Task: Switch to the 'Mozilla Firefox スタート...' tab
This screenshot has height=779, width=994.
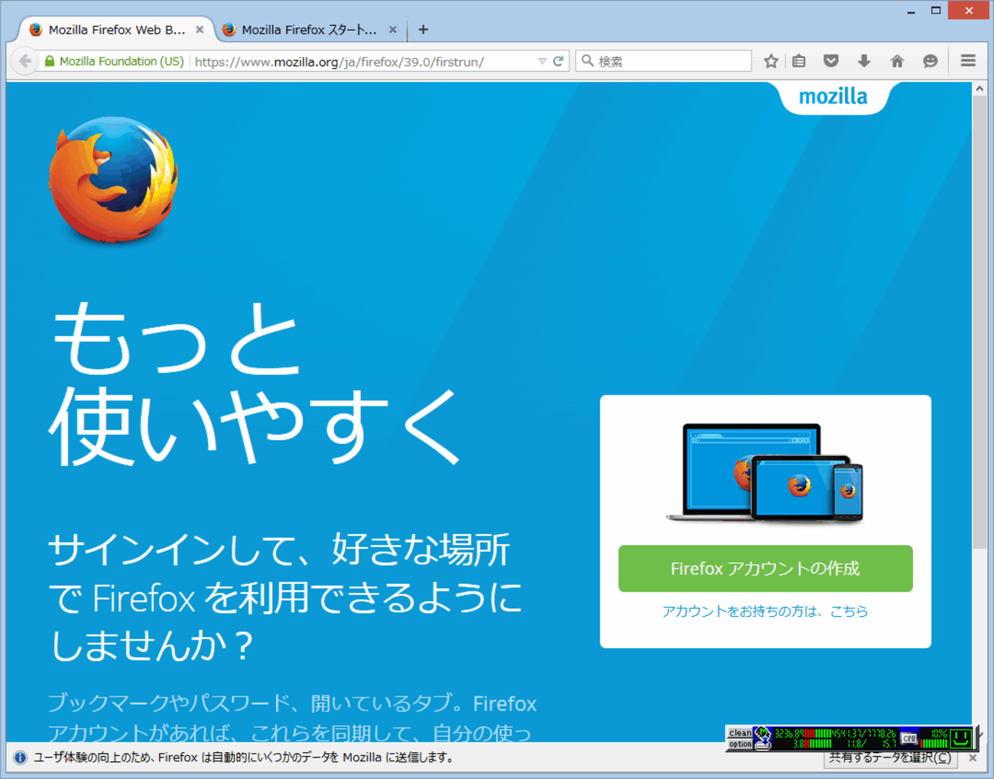Action: click(x=309, y=30)
